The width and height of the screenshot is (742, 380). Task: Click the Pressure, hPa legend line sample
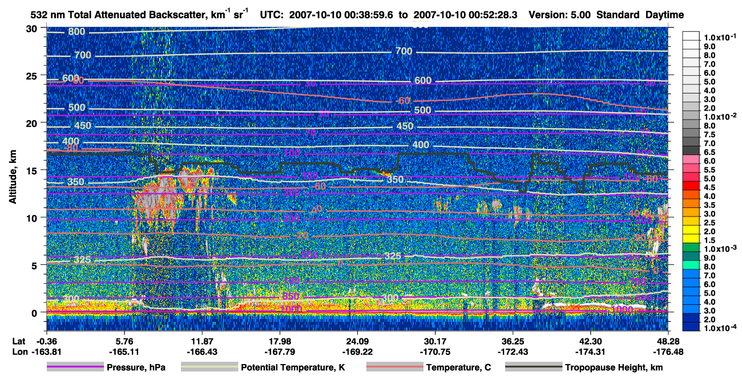(x=75, y=367)
